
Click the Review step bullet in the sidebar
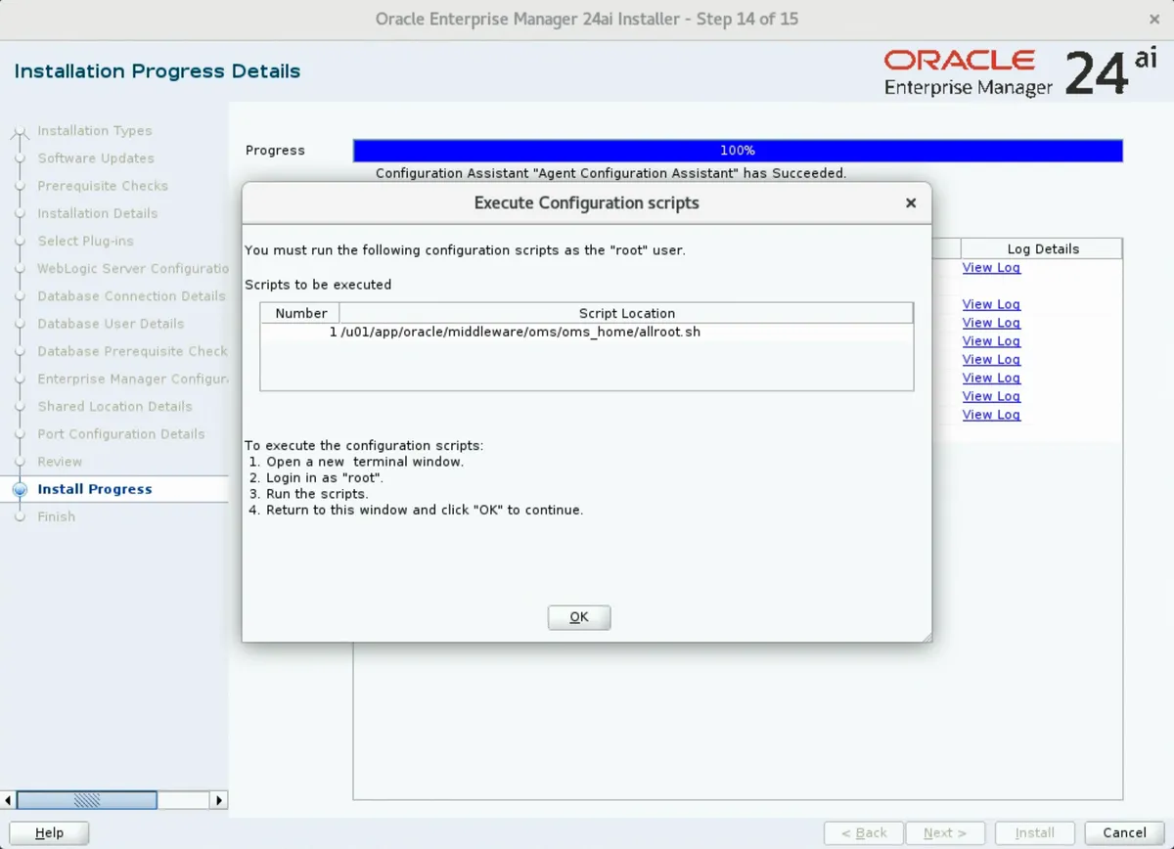22,462
